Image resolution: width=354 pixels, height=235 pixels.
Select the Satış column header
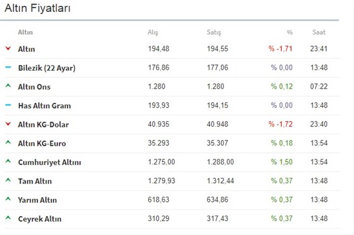(214, 32)
